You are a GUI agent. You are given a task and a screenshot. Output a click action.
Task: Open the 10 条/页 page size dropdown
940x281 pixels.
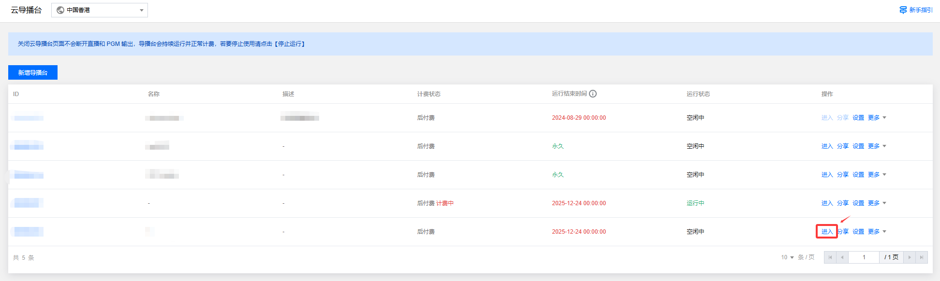pos(787,257)
